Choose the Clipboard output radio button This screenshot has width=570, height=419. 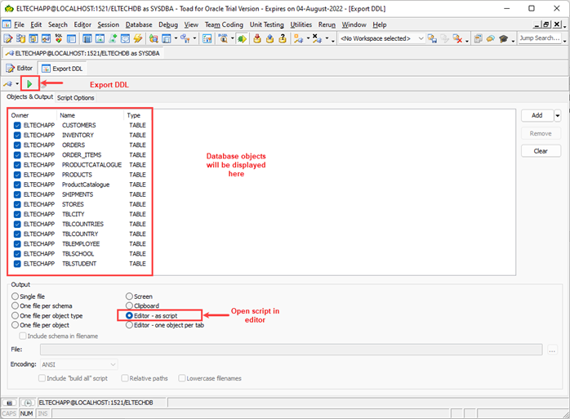(129, 305)
